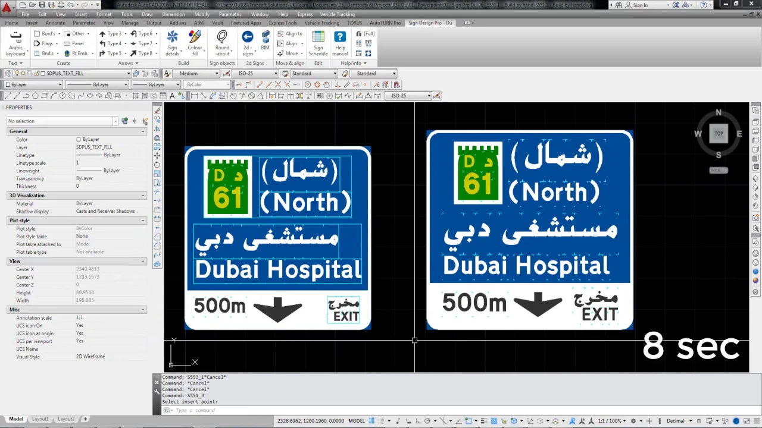Open the No selection dropdown in Properties
762x428 pixels.
pyautogui.click(x=115, y=121)
